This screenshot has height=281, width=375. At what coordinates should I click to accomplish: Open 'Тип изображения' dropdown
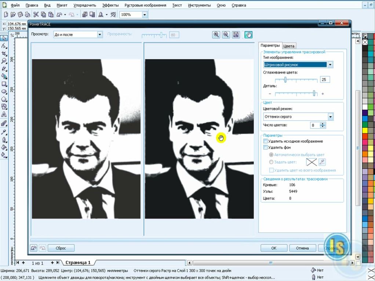tap(330, 64)
